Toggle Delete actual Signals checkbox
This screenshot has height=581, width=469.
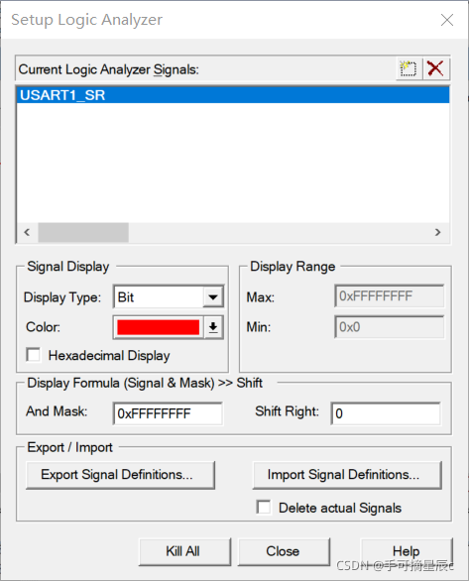click(264, 508)
